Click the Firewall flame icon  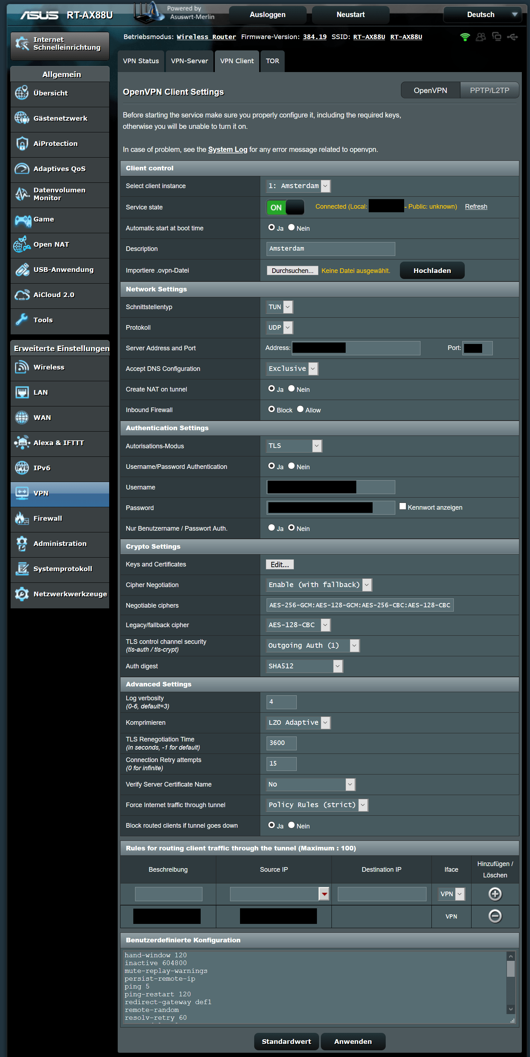click(22, 518)
